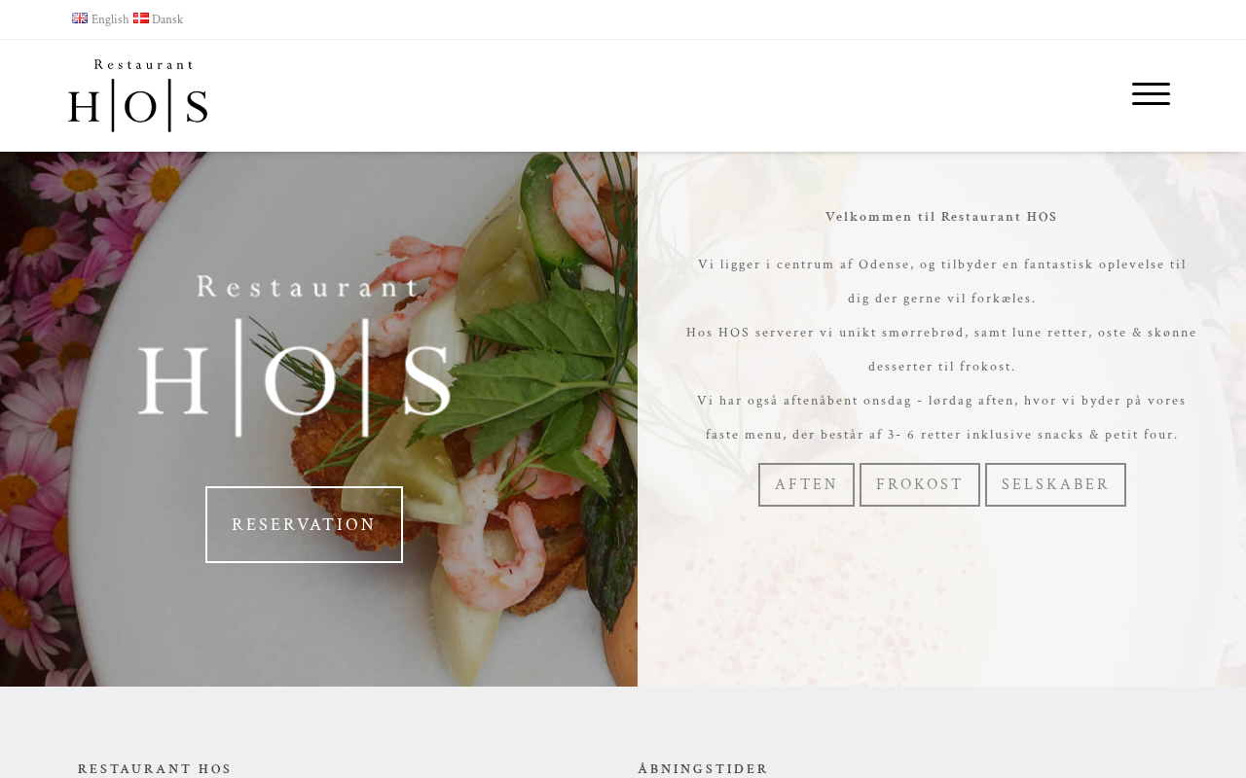The width and height of the screenshot is (1246, 778).
Task: Click the Danish flag icon
Action: click(x=141, y=18)
